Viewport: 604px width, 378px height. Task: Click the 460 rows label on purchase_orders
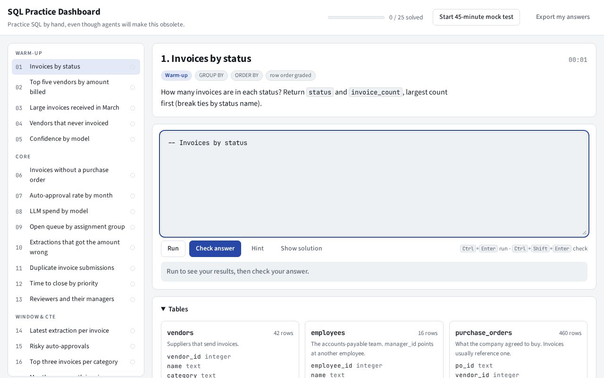coord(570,333)
